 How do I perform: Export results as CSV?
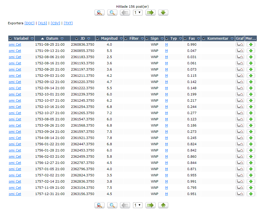coord(55,23)
